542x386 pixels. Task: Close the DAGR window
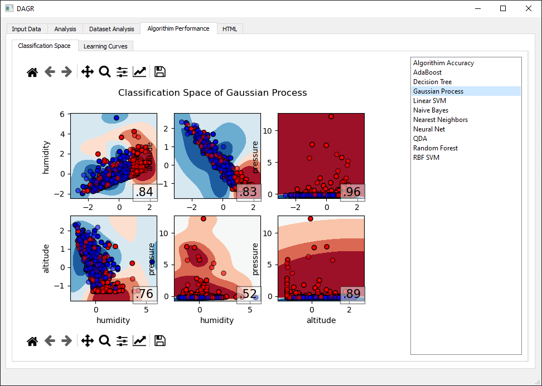[x=529, y=8]
